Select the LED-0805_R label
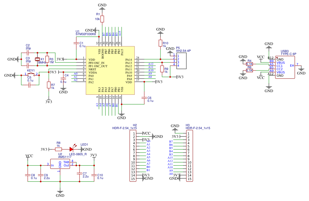This screenshot has width=309, height=201. [x=78, y=154]
